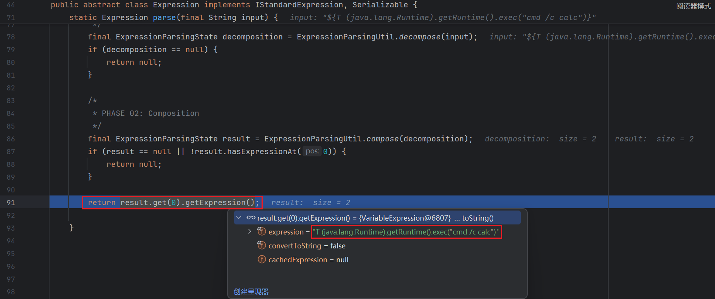Click the 阅读器模式 reader mode label
Viewport: 715px width, 299px height.
(693, 6)
